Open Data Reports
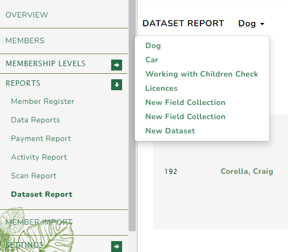This screenshot has width=288, height=252. point(36,120)
